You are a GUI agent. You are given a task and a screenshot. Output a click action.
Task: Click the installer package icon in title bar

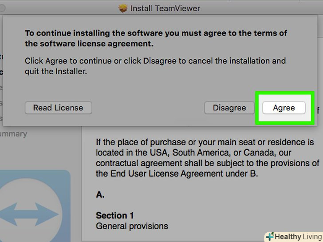click(123, 8)
